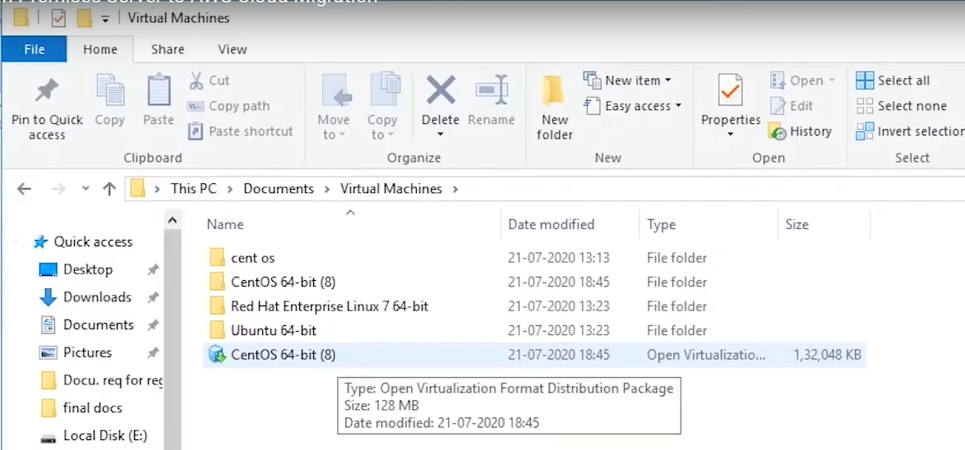
Task: Open the Open dropdown in ribbon
Action: (x=803, y=80)
